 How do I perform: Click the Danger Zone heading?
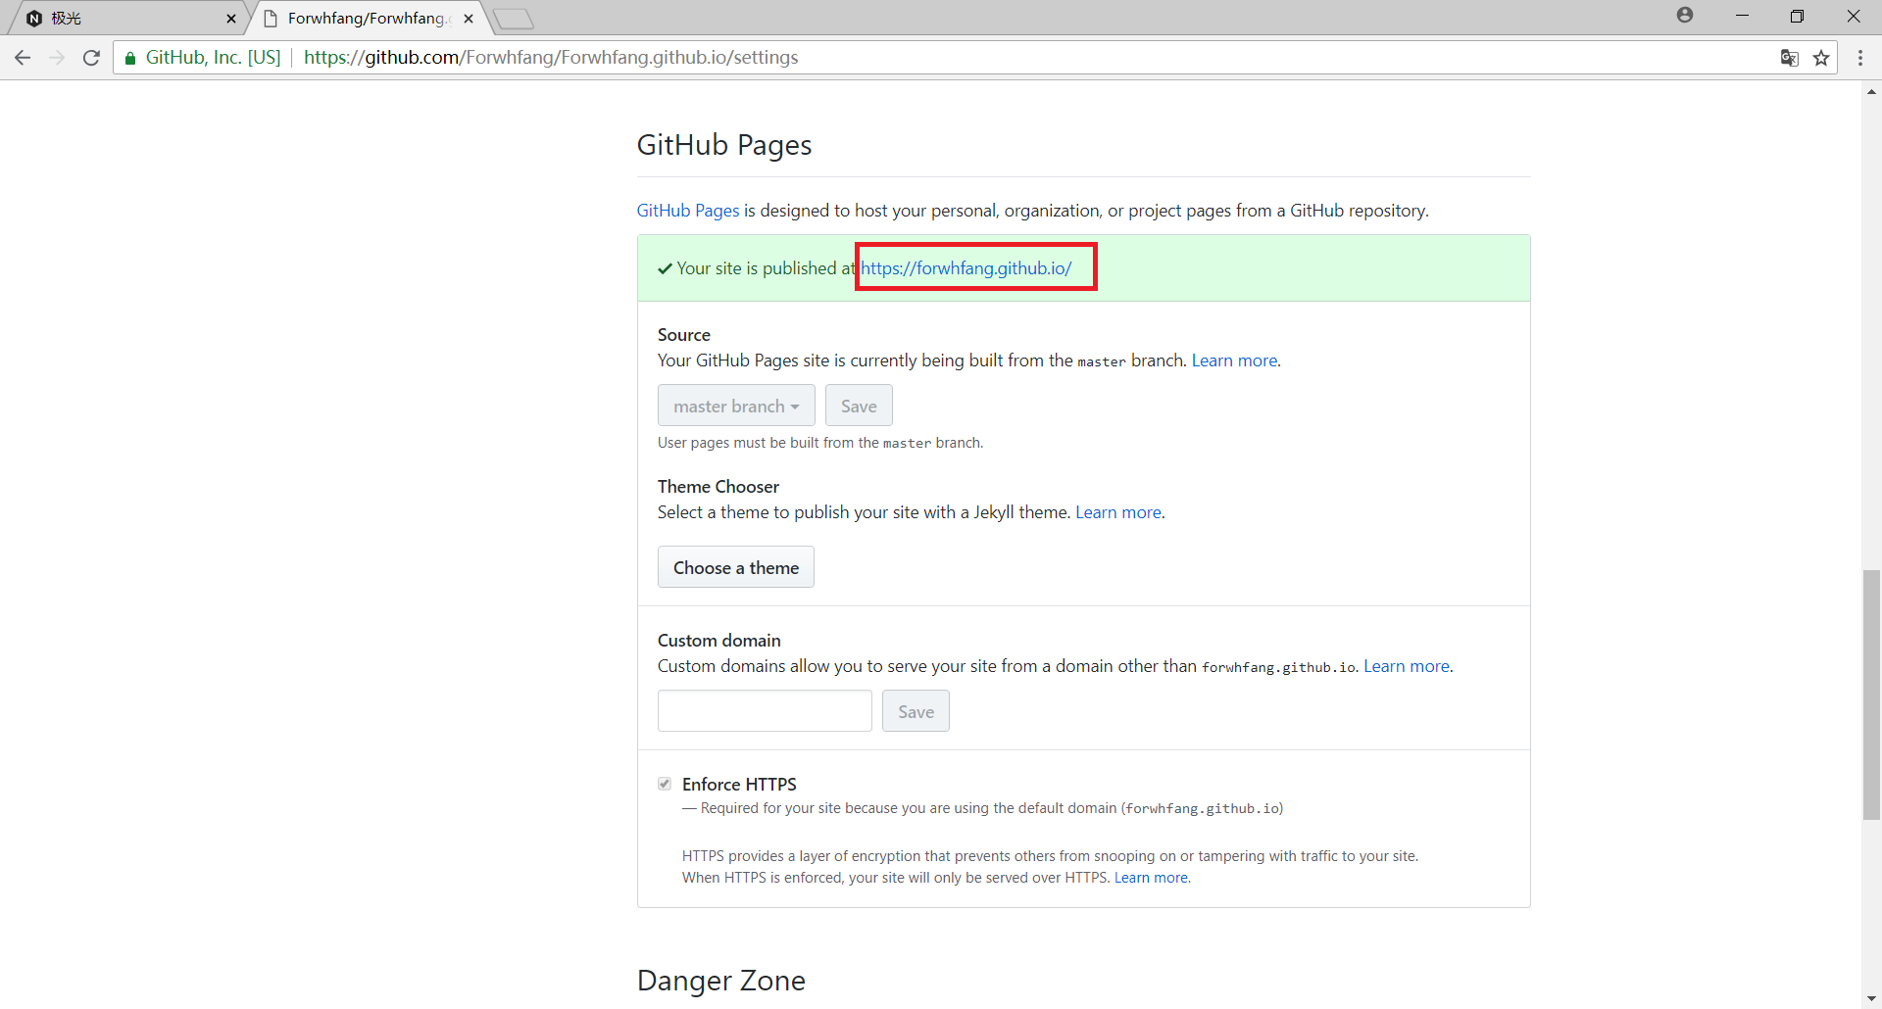tap(721, 981)
